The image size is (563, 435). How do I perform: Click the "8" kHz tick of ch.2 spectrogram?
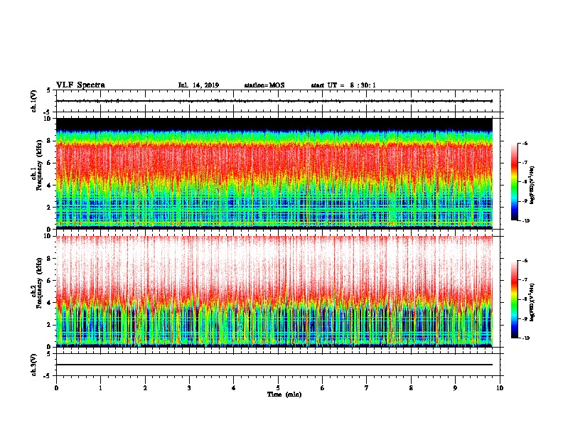point(50,259)
